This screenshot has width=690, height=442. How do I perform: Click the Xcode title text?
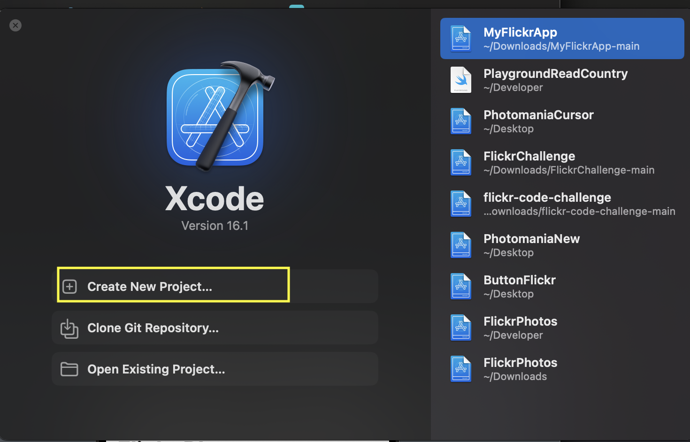pyautogui.click(x=215, y=198)
